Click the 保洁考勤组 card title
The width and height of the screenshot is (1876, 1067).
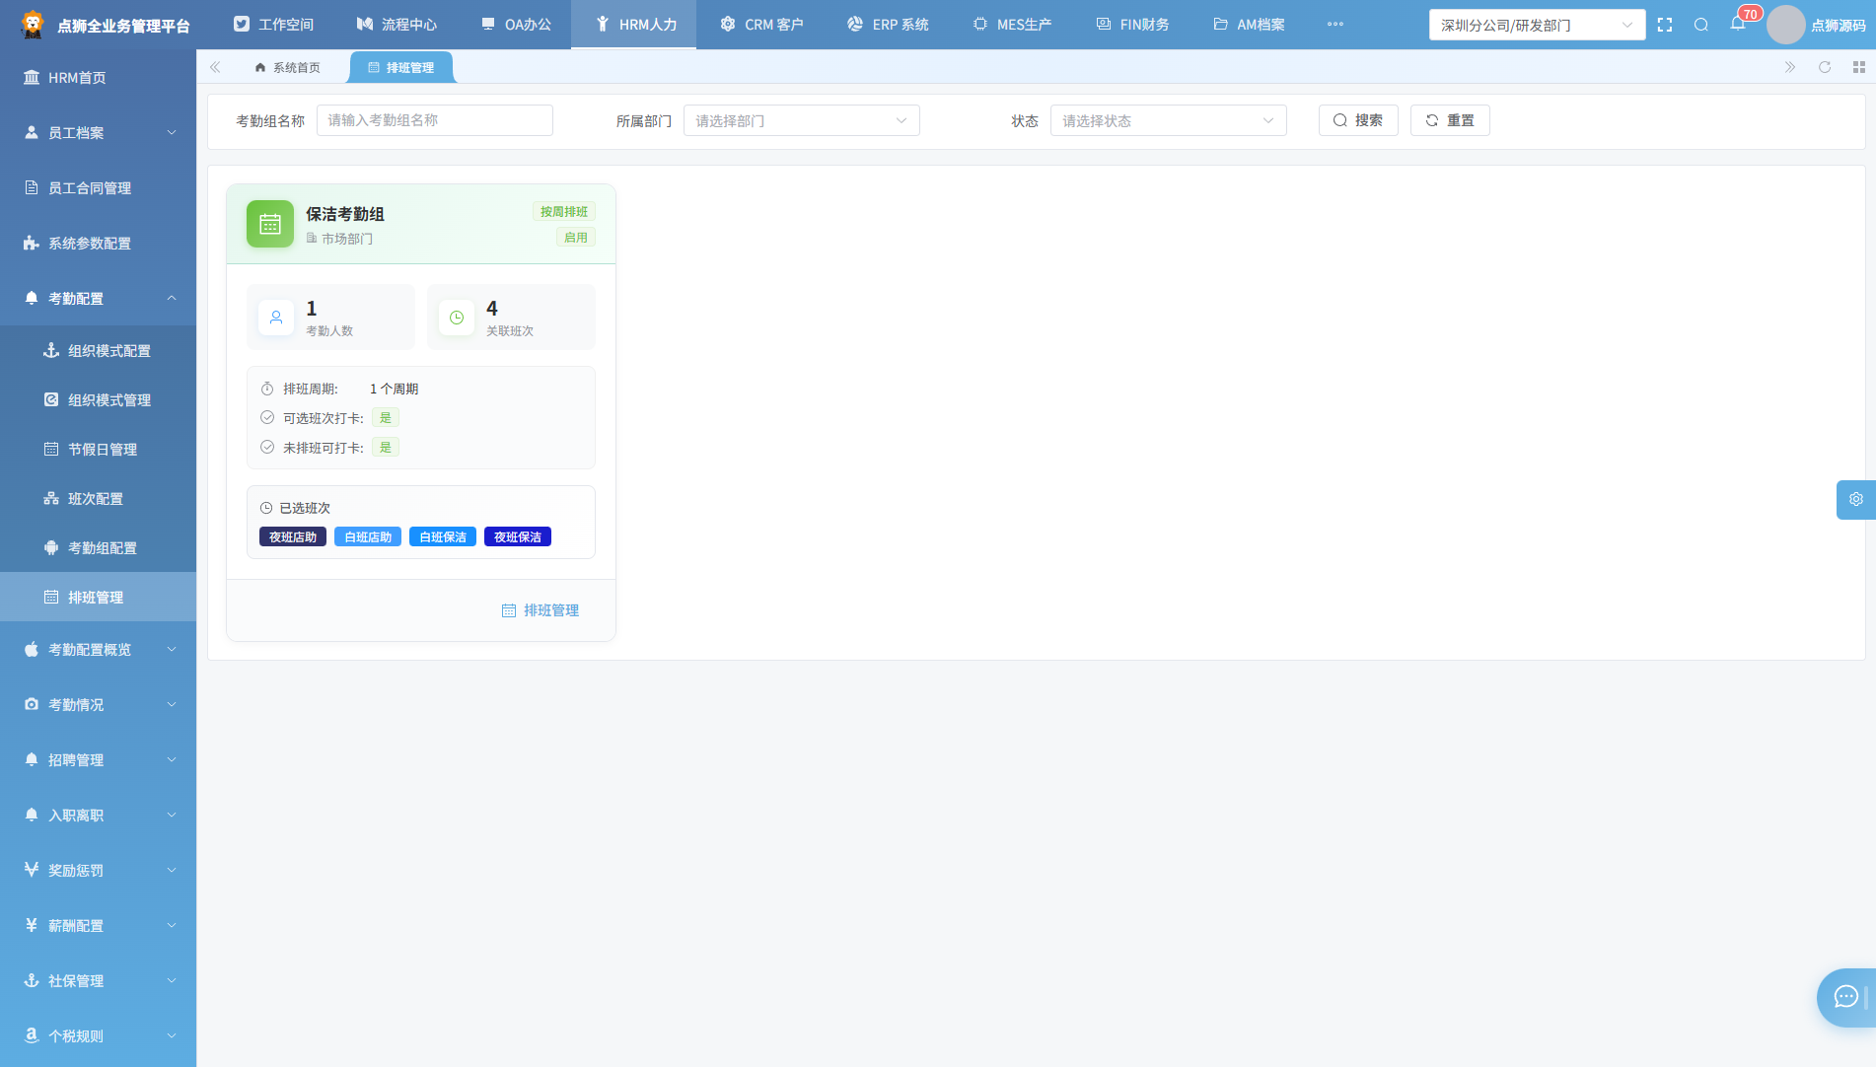click(x=345, y=214)
